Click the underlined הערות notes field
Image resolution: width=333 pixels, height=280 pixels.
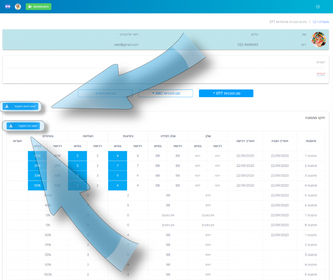(x=321, y=74)
